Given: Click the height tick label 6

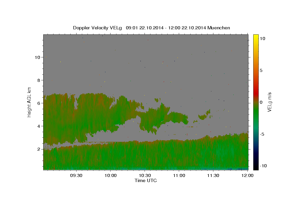Looking at the screenshot, I should pos(39,103).
